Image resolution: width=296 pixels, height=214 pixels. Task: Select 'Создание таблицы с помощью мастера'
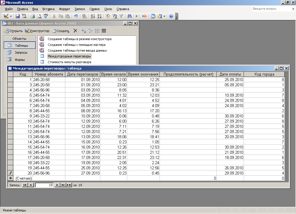pos(76,45)
